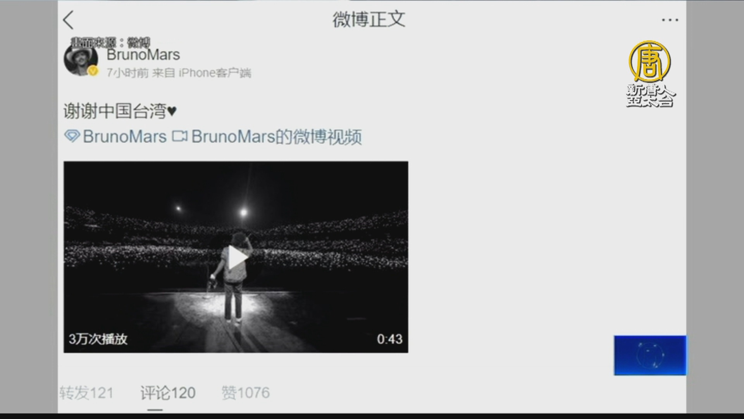Play the concert video with play button
This screenshot has width=744, height=419.
tap(236, 258)
